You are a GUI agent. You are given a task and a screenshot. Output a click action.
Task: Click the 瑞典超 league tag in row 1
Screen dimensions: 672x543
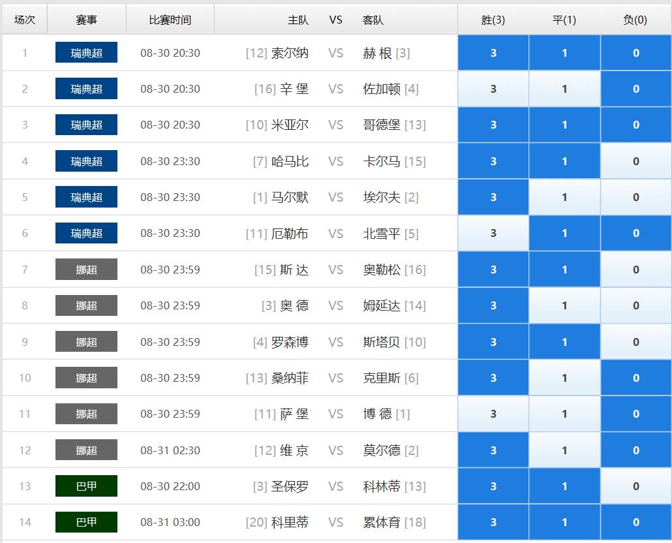pos(86,53)
